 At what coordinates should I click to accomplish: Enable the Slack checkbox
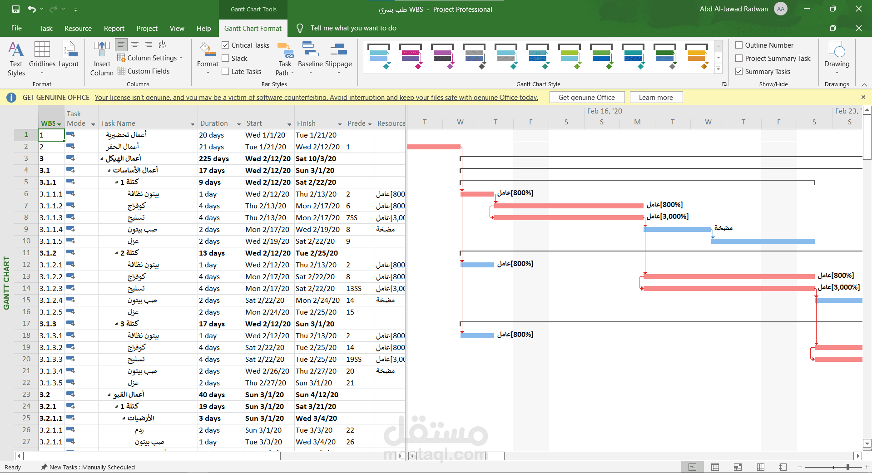[x=225, y=58]
